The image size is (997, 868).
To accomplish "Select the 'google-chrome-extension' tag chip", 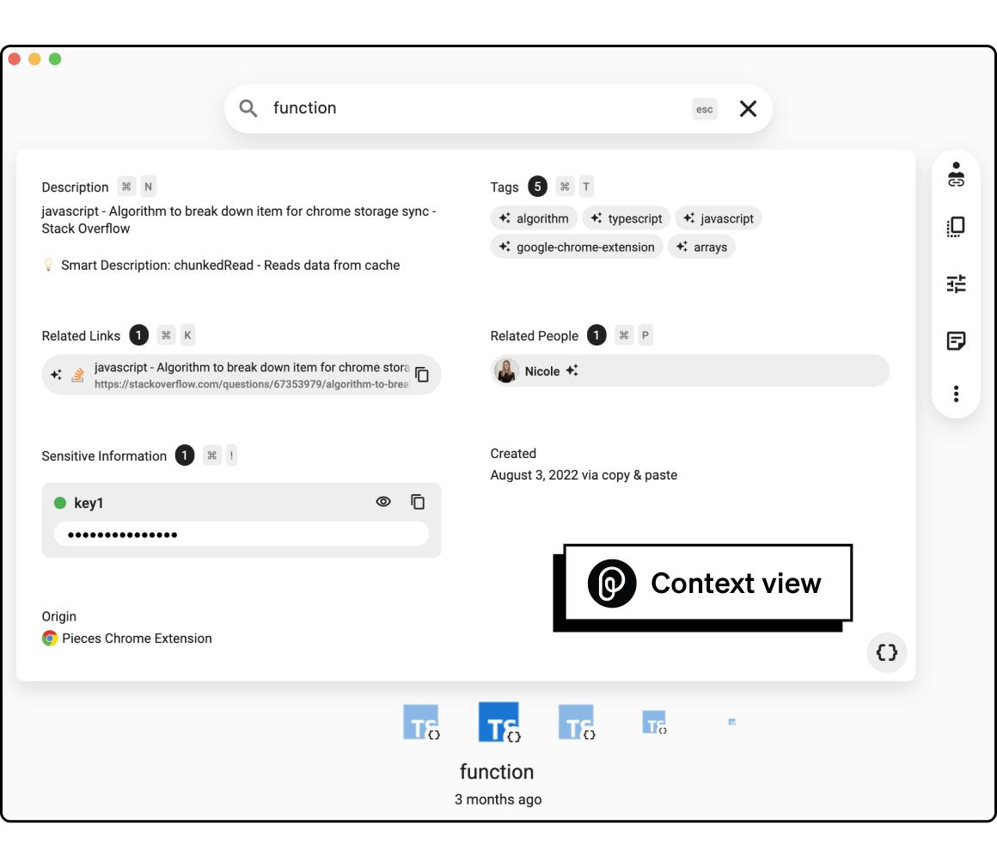I will point(577,247).
